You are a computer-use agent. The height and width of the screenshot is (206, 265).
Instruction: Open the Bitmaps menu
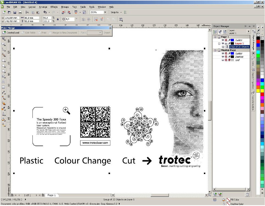coord(65,7)
